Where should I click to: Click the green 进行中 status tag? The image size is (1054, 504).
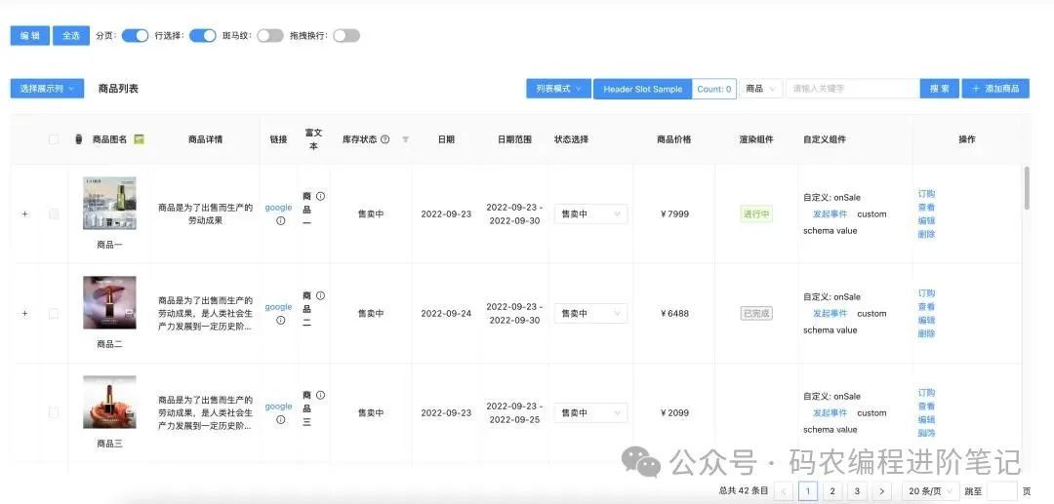pos(756,214)
